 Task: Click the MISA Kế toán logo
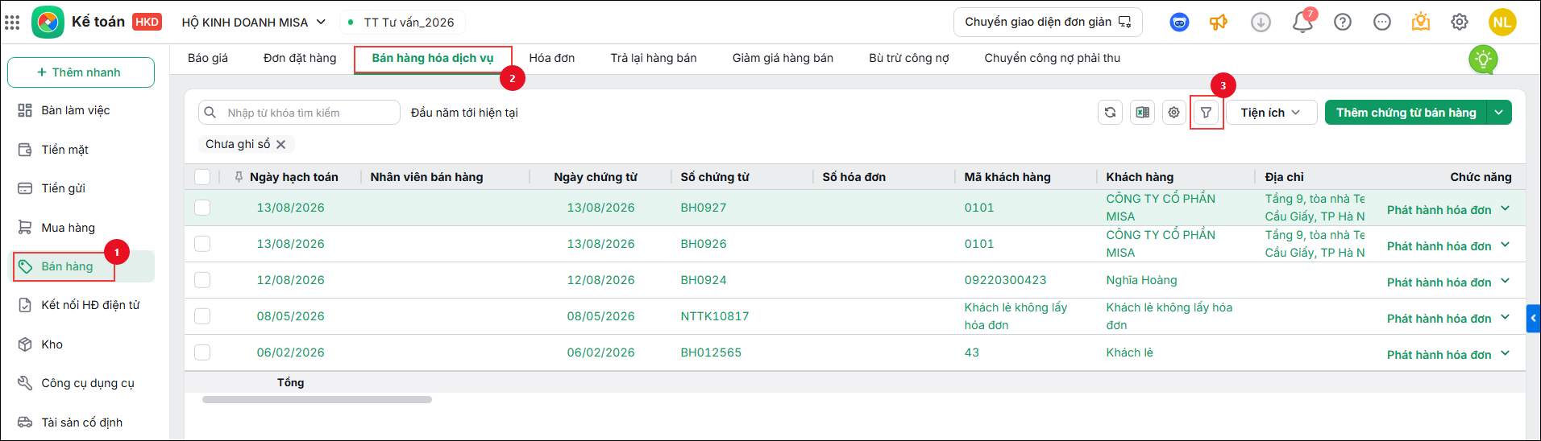(x=48, y=22)
